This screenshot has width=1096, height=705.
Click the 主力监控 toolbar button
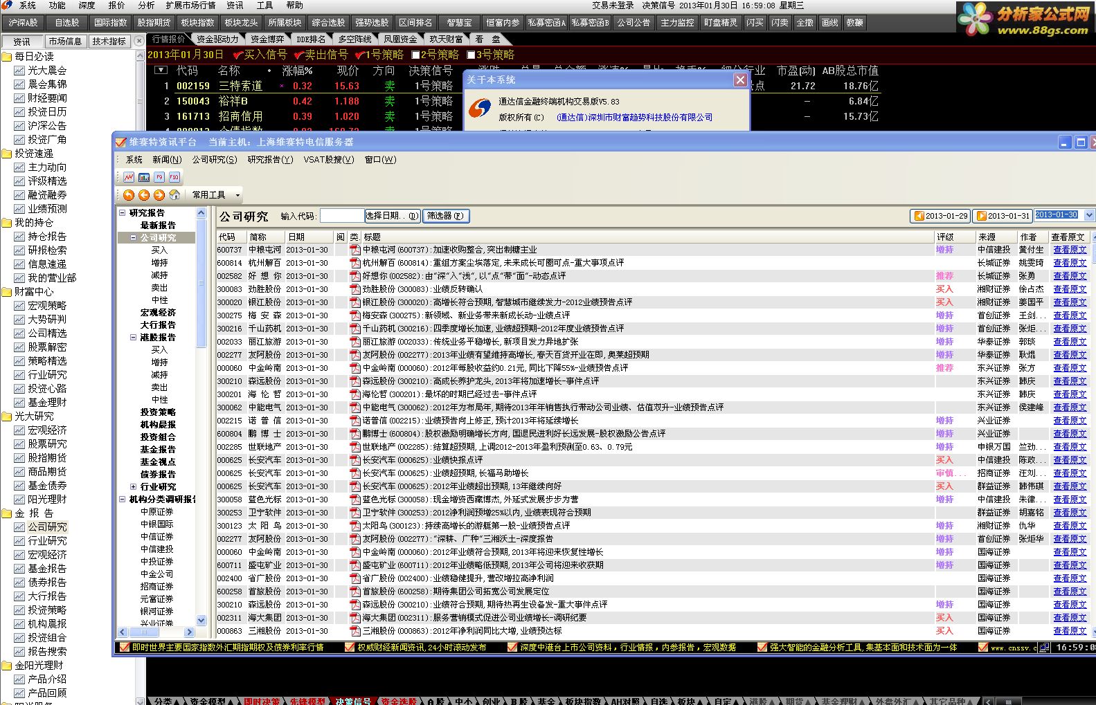(x=677, y=23)
